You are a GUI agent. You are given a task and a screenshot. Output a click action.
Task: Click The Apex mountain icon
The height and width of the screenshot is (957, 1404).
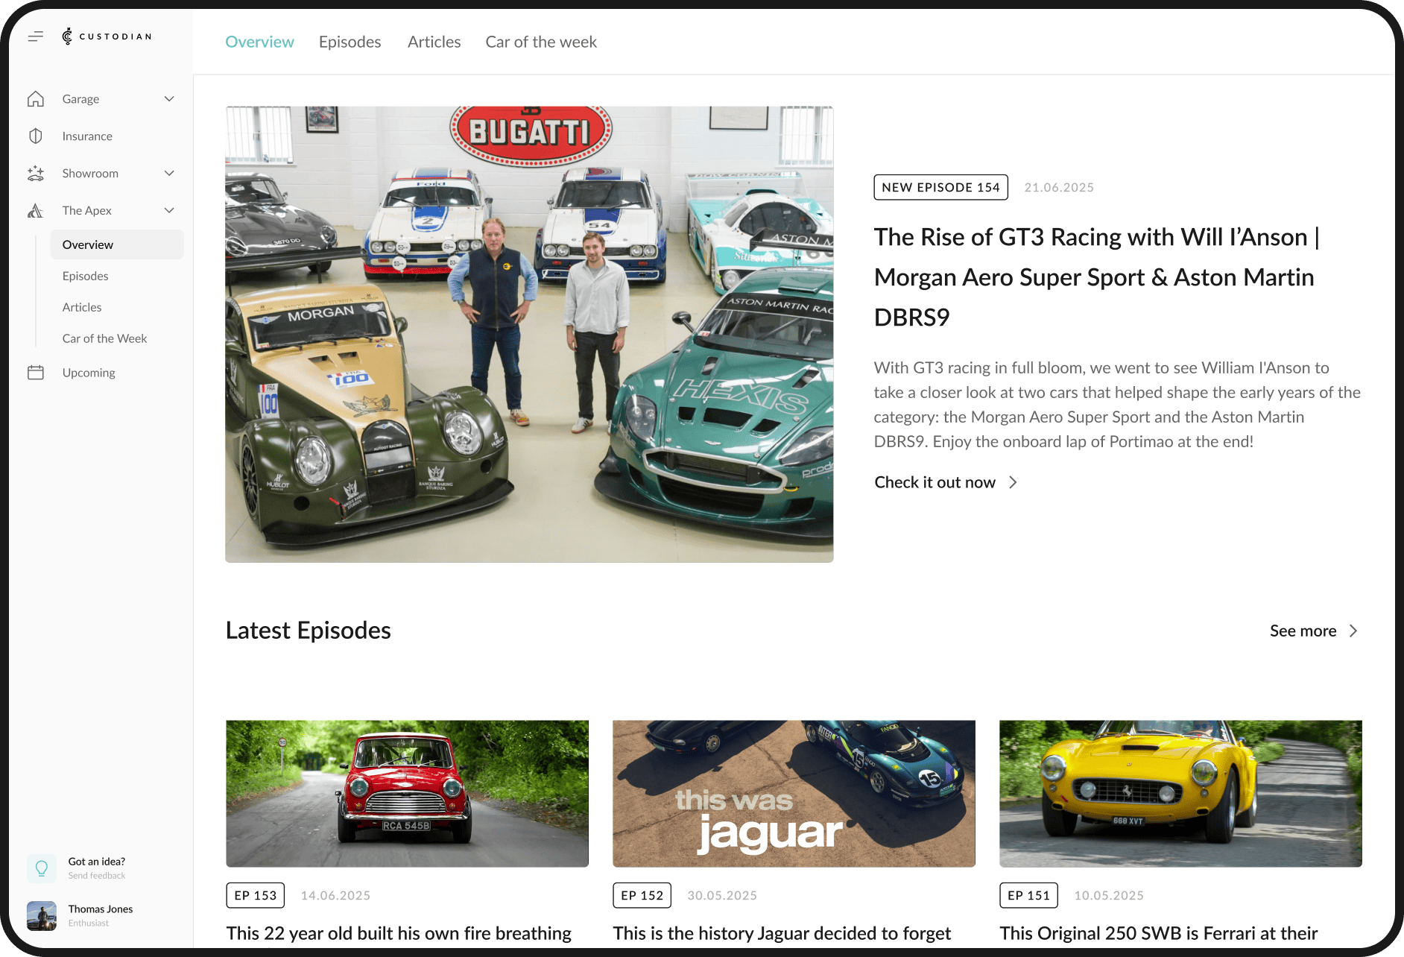36,210
